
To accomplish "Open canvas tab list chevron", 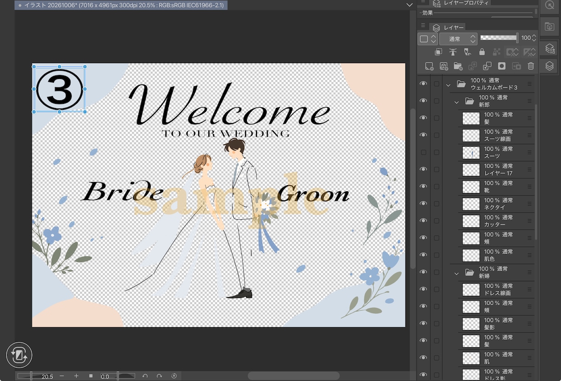I will point(409,5).
